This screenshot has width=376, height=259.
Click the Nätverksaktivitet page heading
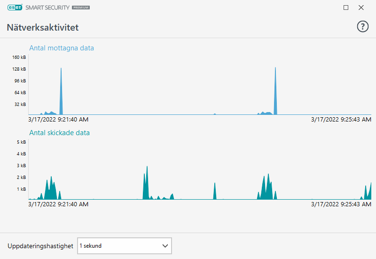point(42,27)
